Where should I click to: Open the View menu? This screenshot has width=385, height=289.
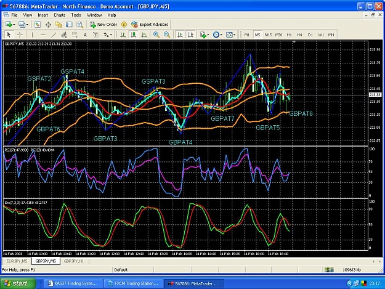point(28,15)
